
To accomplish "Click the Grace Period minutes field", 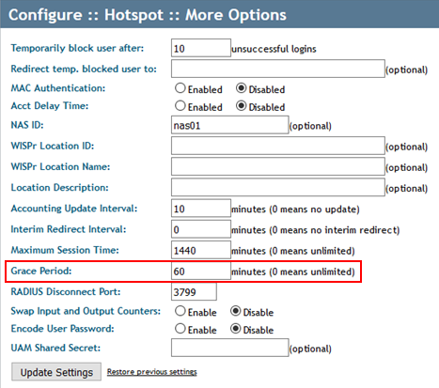I will point(201,271).
